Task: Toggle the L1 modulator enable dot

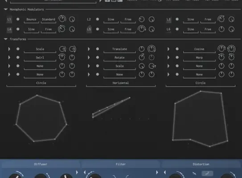Action: point(18,19)
